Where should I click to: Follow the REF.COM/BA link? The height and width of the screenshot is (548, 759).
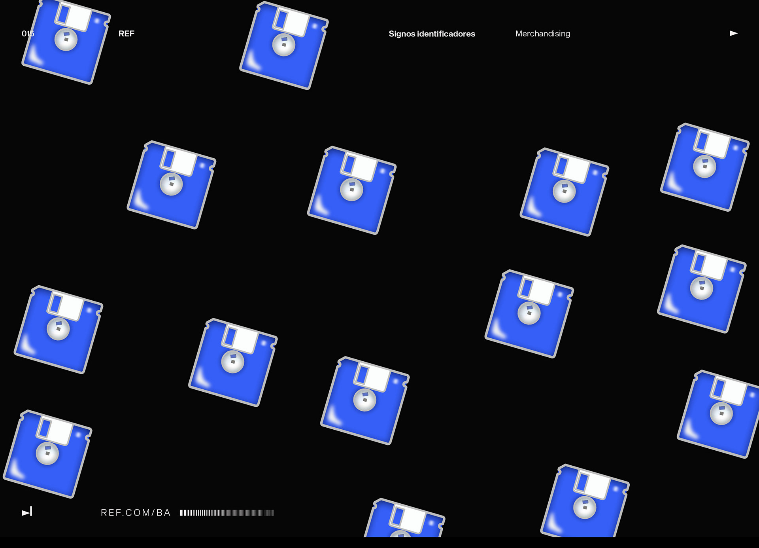coord(136,513)
